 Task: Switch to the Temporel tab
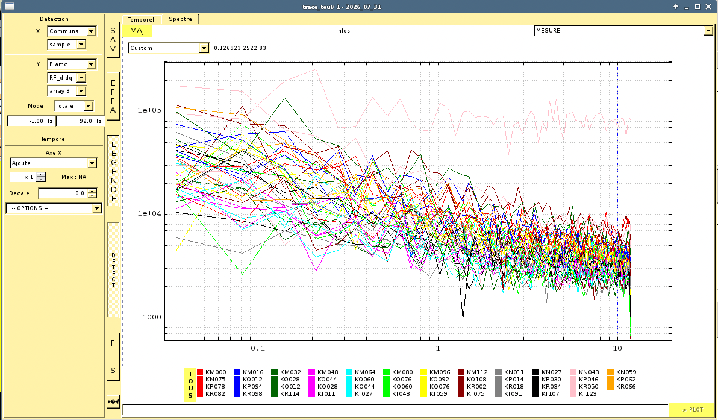141,19
